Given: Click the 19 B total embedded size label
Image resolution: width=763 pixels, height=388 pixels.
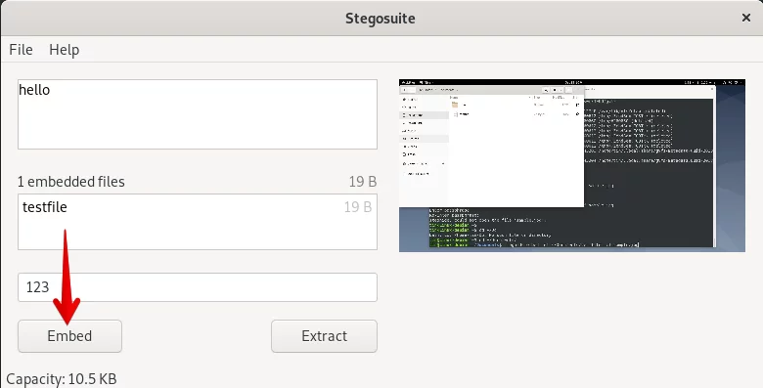Looking at the screenshot, I should coord(363,182).
